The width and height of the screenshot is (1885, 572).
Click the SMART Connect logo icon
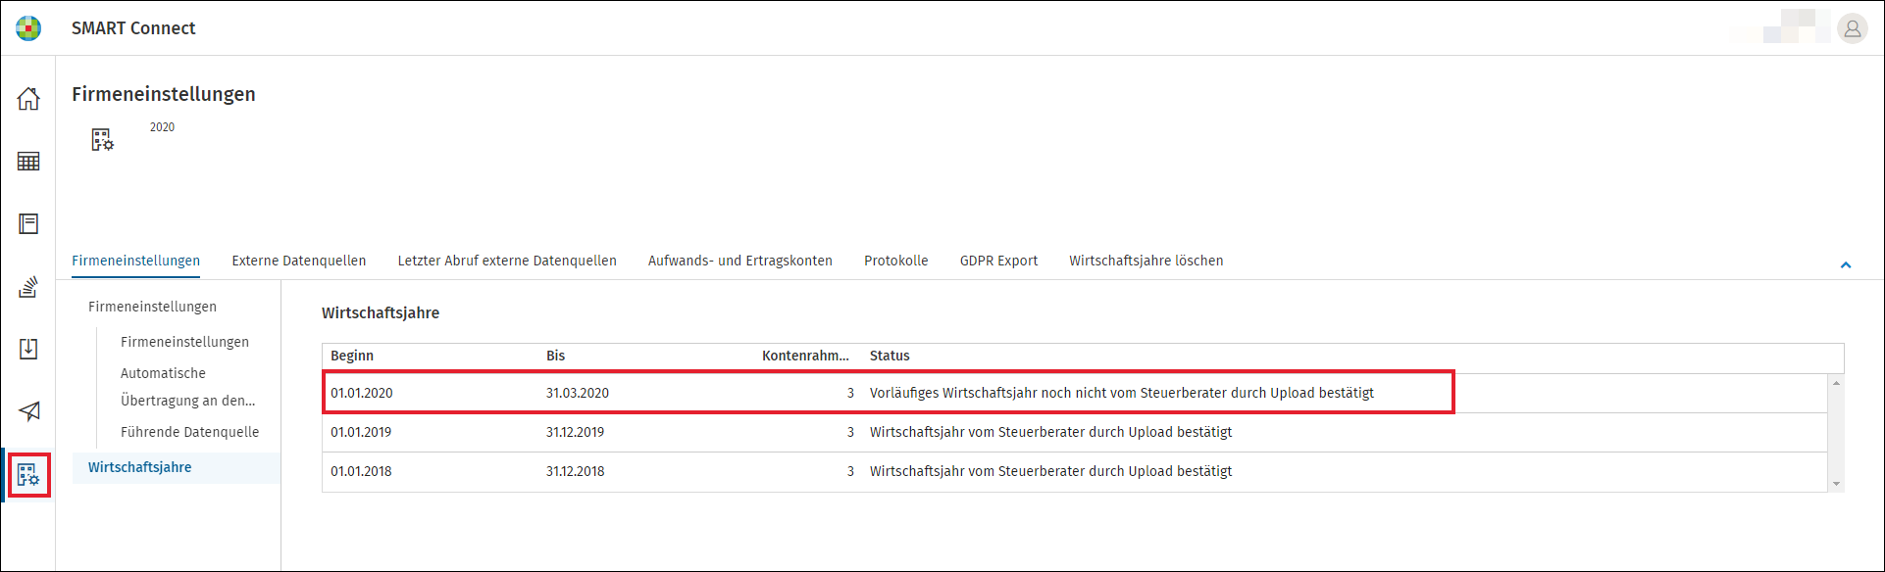[x=28, y=28]
